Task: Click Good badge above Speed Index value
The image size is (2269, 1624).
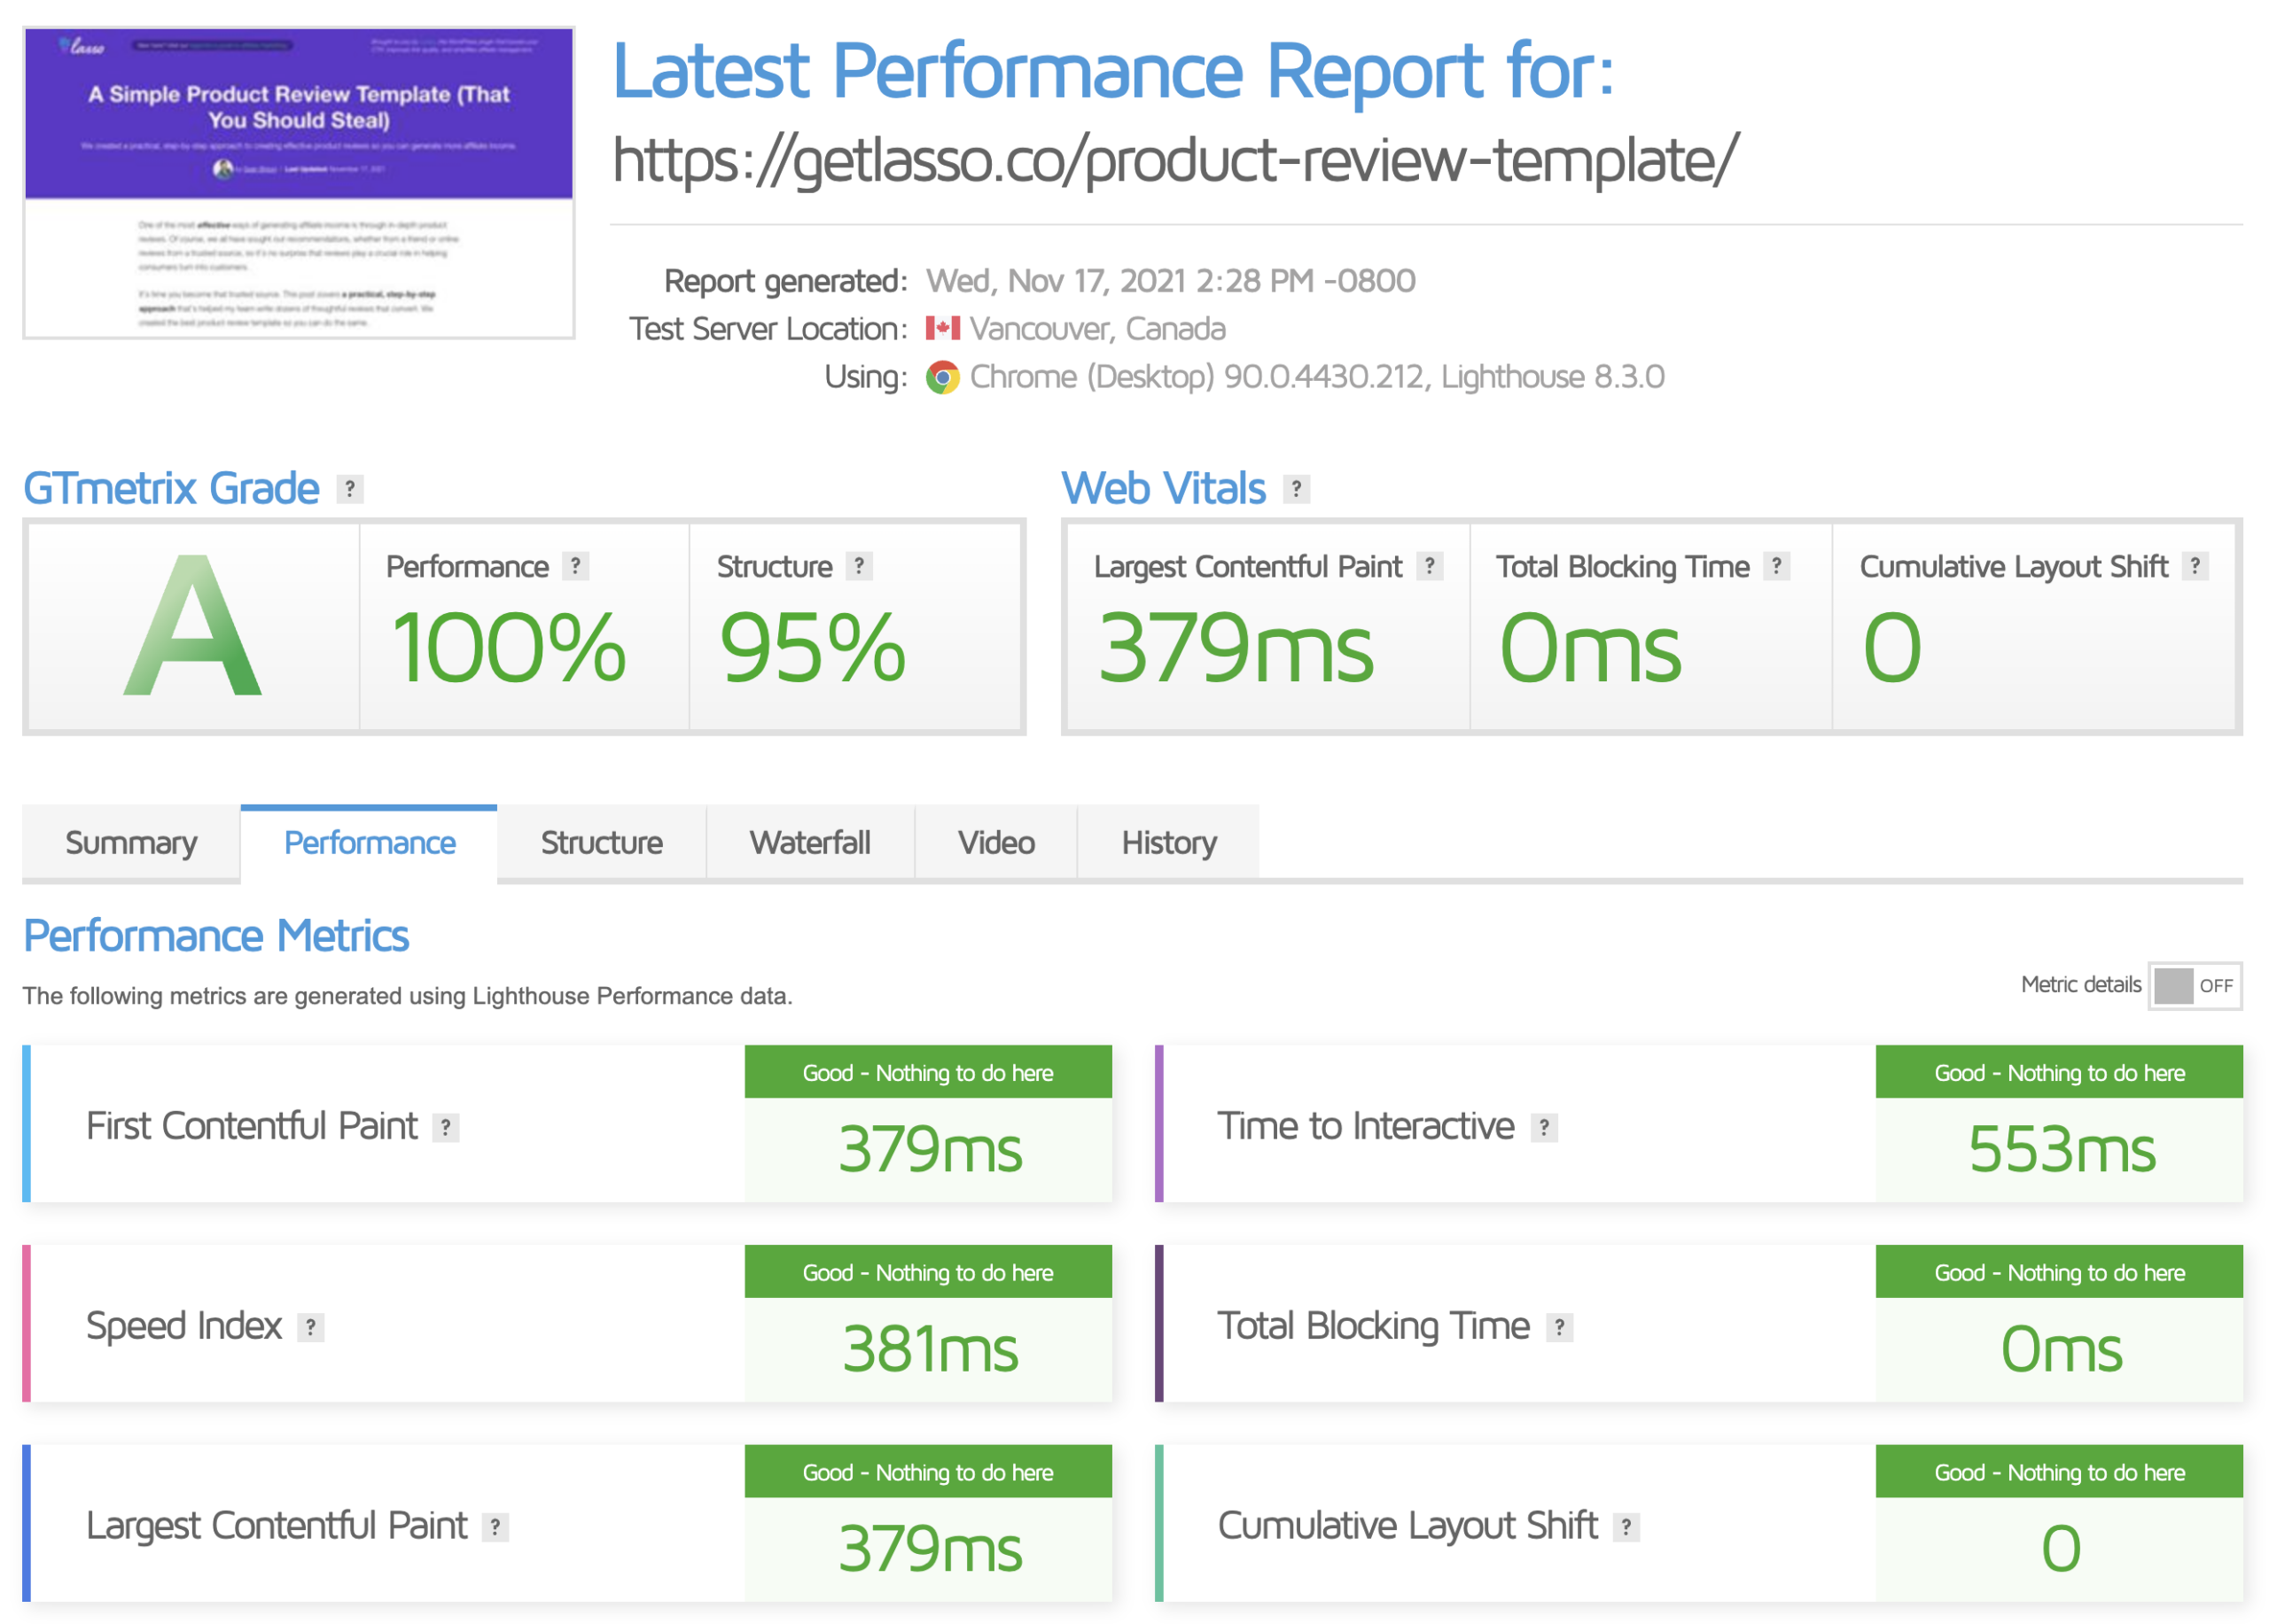Action: click(928, 1273)
